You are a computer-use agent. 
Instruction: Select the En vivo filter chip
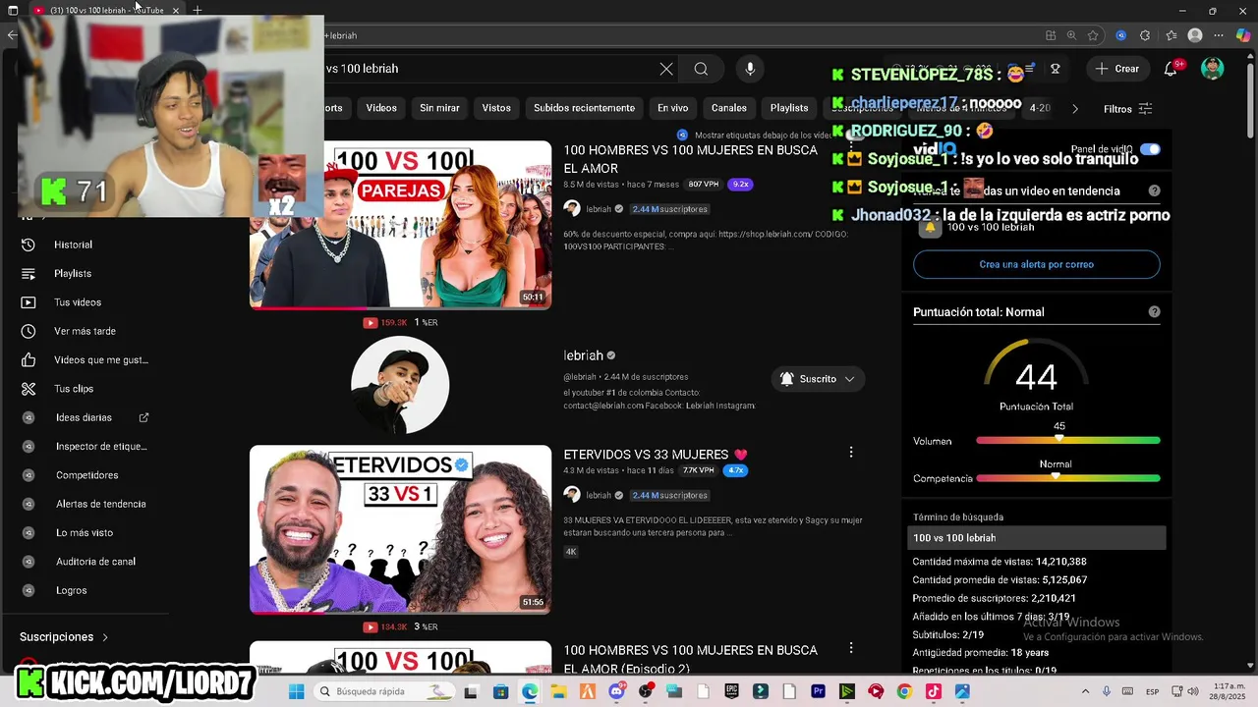(672, 108)
